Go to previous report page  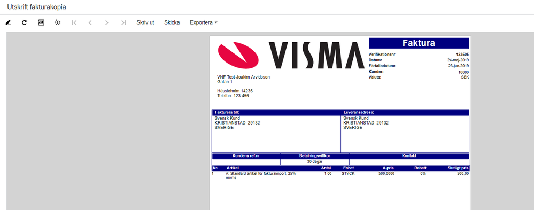coord(90,23)
